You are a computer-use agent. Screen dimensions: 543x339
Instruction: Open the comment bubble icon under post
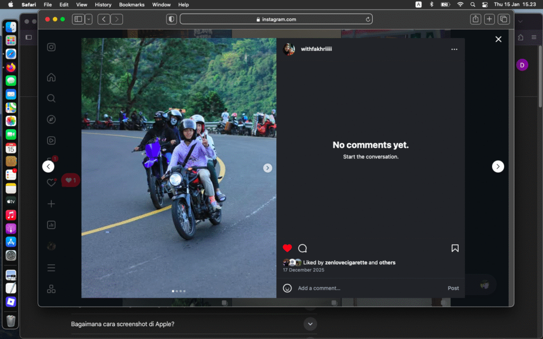303,248
